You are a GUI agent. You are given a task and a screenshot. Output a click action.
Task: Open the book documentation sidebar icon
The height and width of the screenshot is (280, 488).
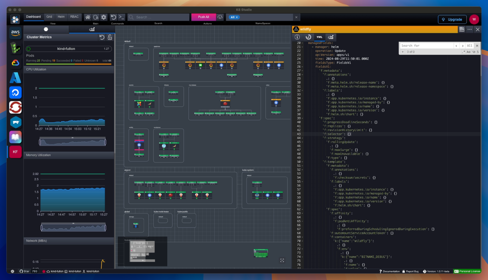click(x=15, y=137)
